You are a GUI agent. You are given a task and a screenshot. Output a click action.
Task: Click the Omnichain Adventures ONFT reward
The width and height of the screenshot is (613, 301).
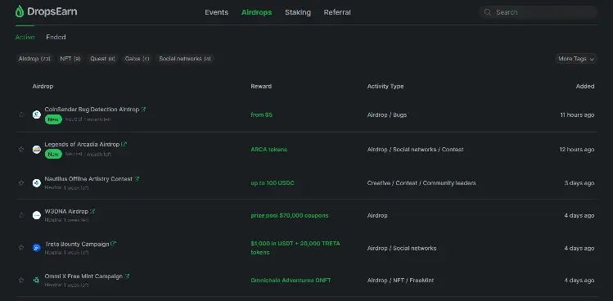[291, 281]
